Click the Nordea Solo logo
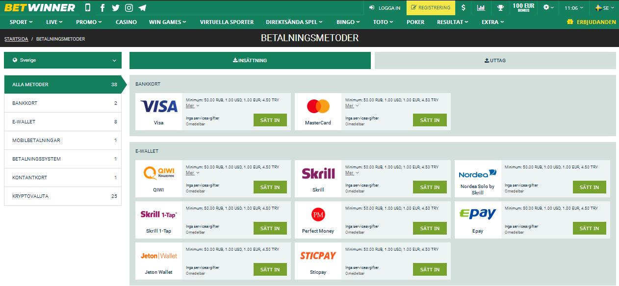The height and width of the screenshot is (286, 619). pyautogui.click(x=478, y=173)
